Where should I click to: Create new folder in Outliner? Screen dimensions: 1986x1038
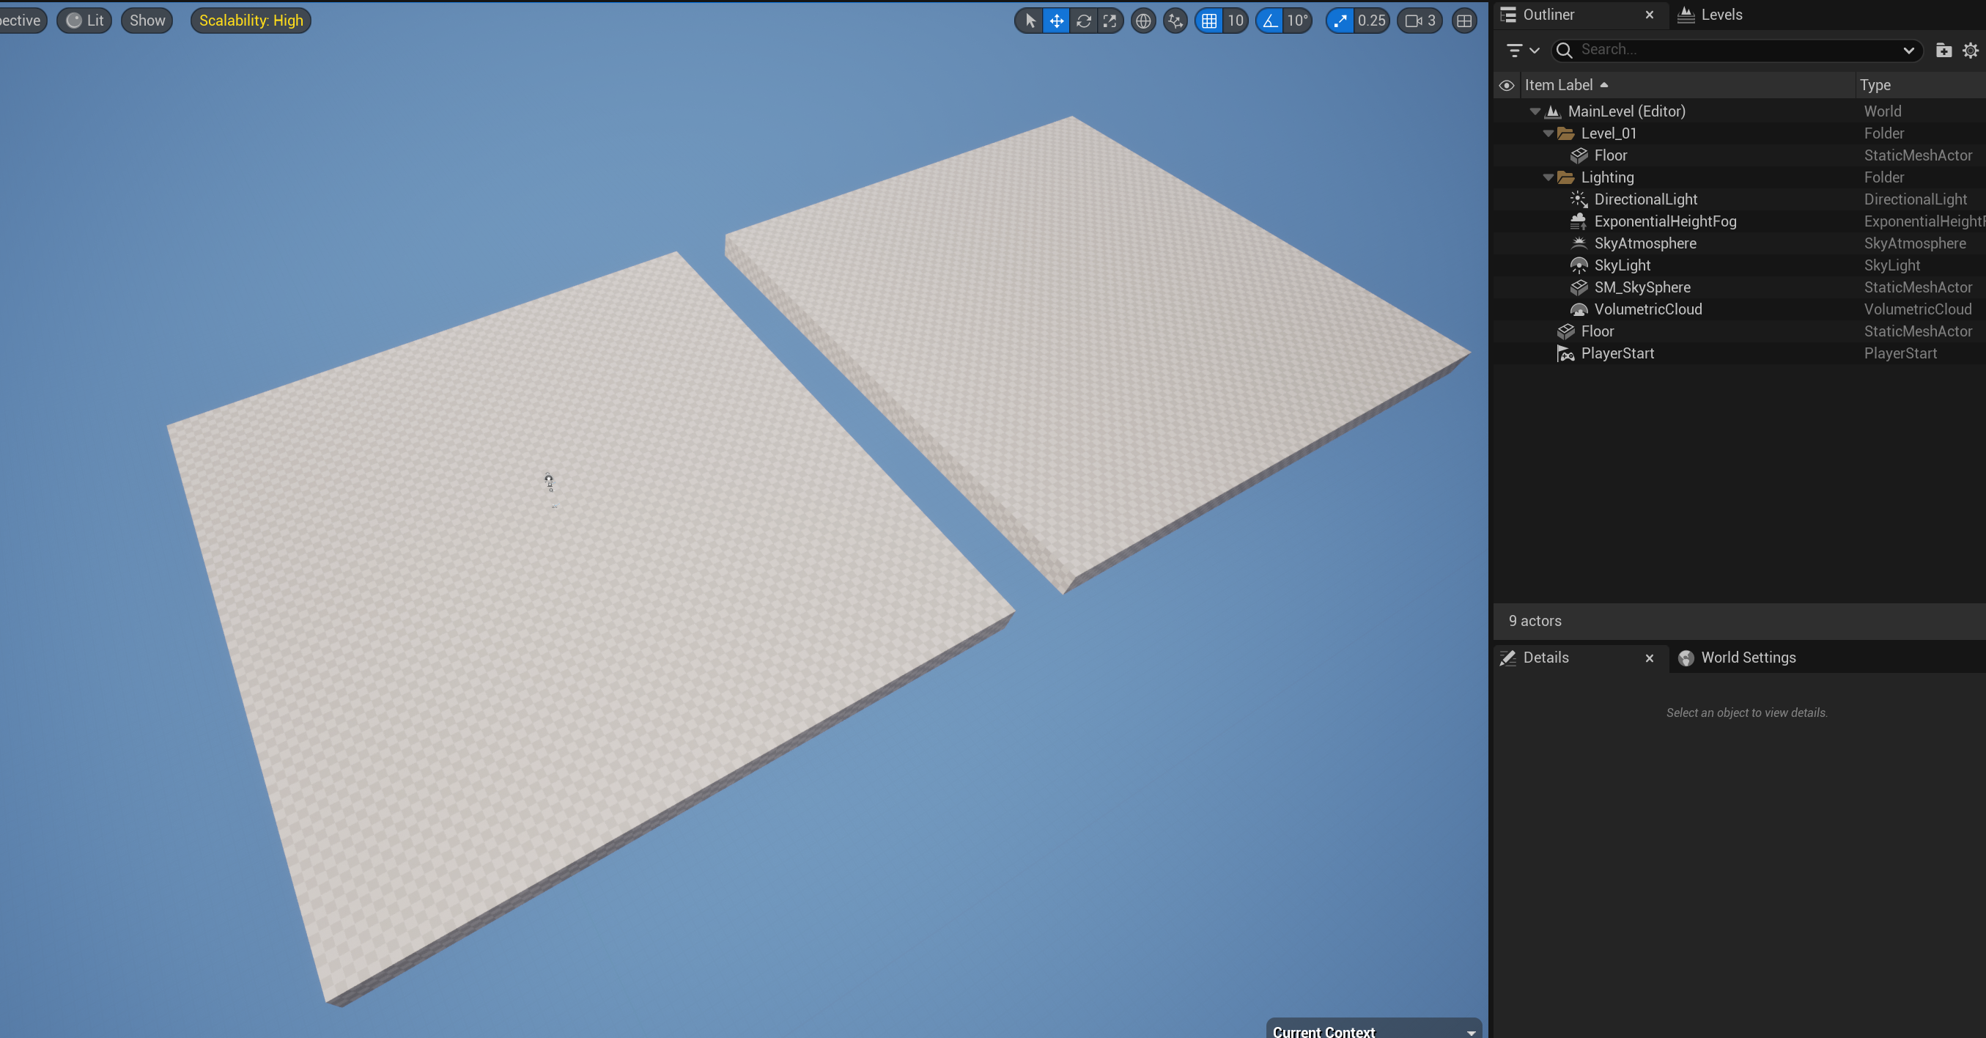(x=1943, y=50)
